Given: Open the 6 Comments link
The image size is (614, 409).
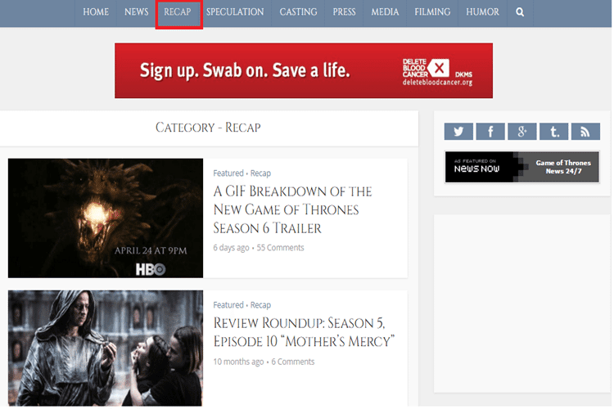Looking at the screenshot, I should [293, 362].
